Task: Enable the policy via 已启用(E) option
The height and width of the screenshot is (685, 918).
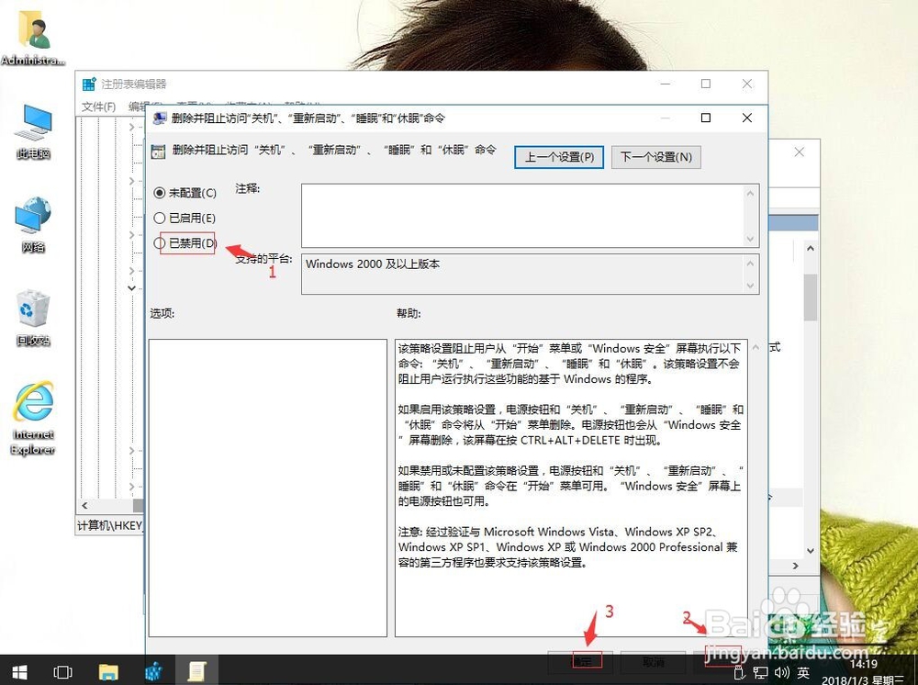Action: (x=158, y=218)
